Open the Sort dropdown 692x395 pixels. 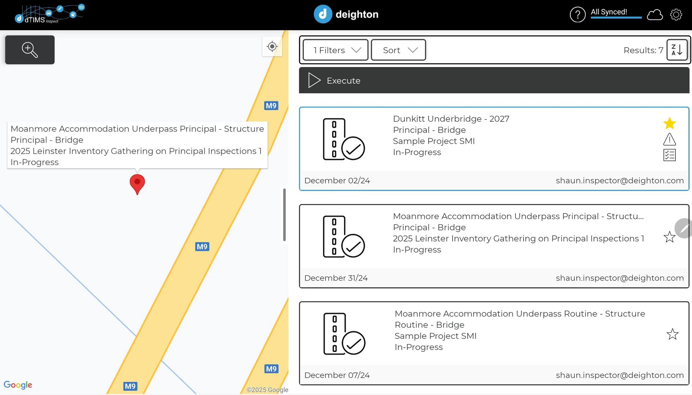pyautogui.click(x=398, y=50)
